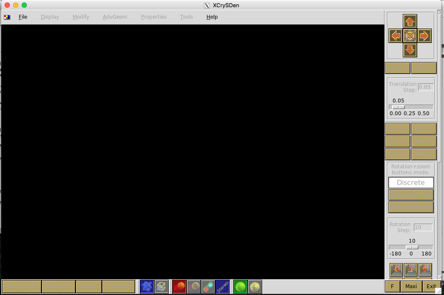444x295 pixels.
Task: Click the Rot -Z button
Action: 424,154
